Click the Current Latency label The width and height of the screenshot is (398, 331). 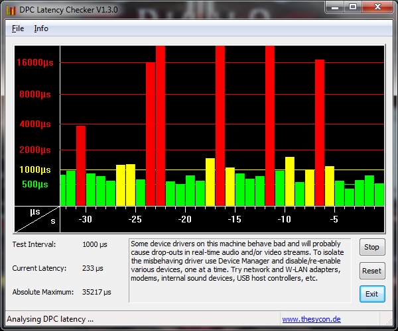(x=39, y=268)
